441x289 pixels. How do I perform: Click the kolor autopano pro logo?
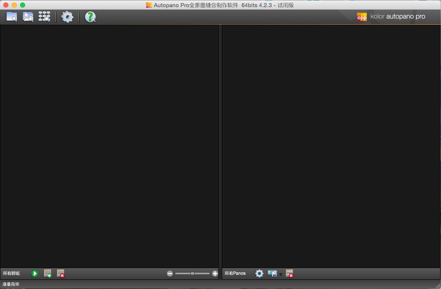(x=391, y=17)
